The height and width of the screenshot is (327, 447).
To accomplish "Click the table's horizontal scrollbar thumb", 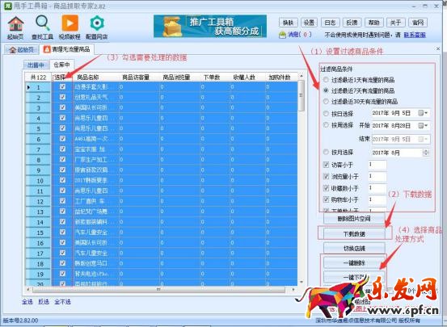I will 158,290.
